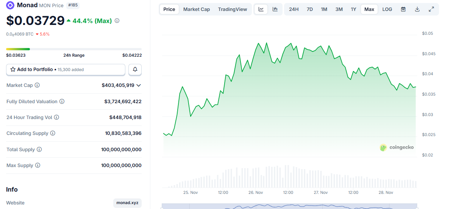Click the $0.03729 price text
The width and height of the screenshot is (453, 209).
click(35, 20)
